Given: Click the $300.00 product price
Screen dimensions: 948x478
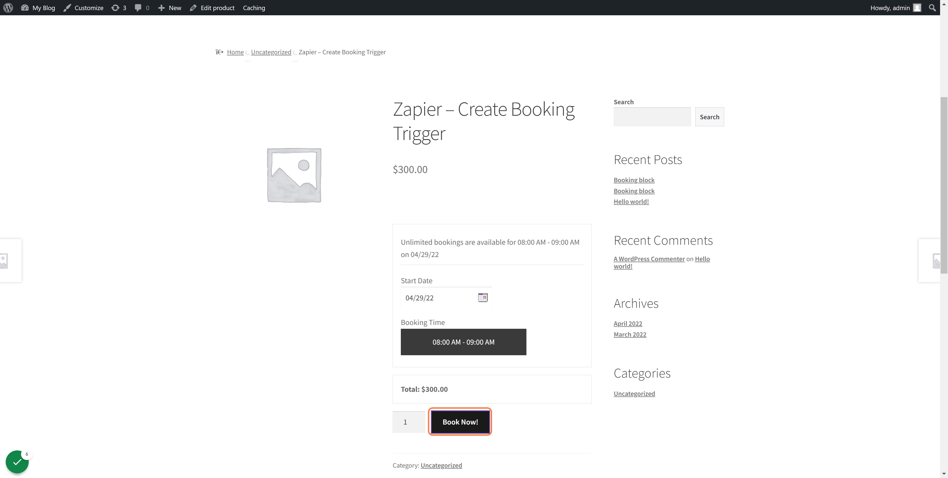Looking at the screenshot, I should click(410, 169).
